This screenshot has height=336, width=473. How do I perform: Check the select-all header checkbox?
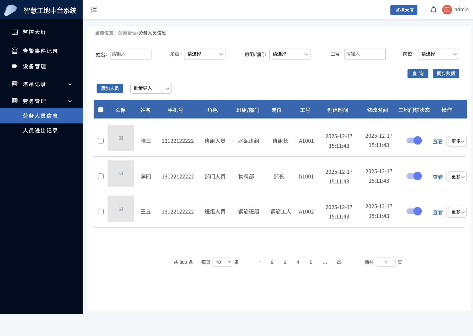tap(101, 110)
